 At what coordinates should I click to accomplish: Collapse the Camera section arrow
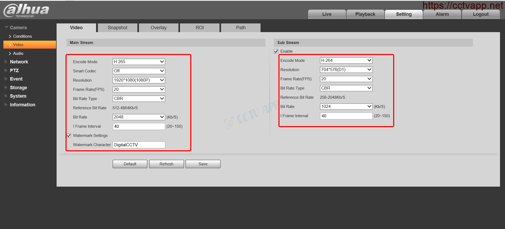tap(7, 27)
